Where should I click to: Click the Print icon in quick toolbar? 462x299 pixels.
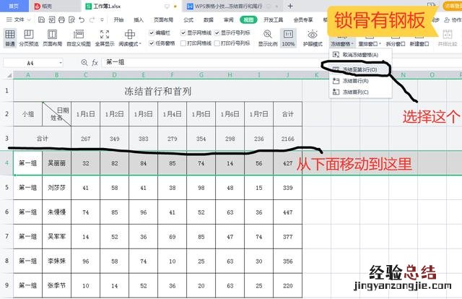point(61,19)
